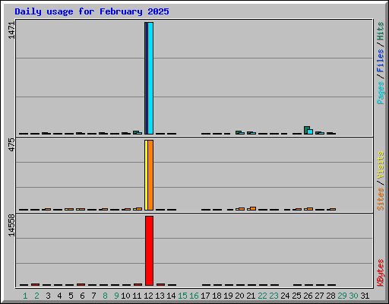Click the green Hits bar on day 26
Viewport: 389px width, 304px height.
coord(306,130)
